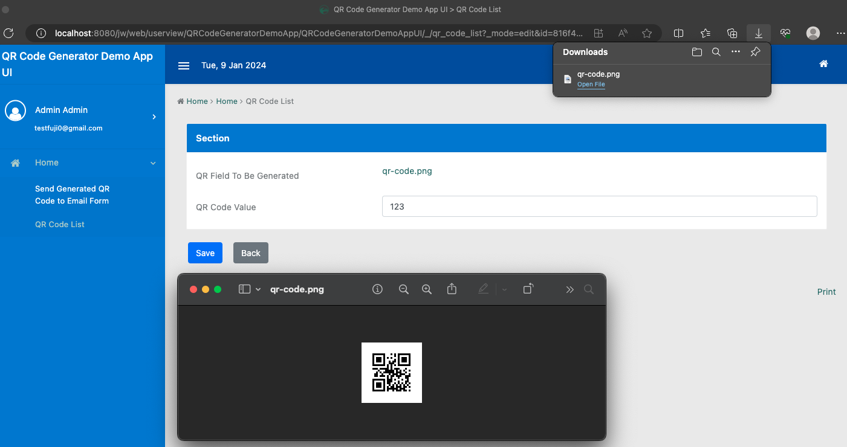Rotate the image in Preview
The width and height of the screenshot is (847, 447).
(528, 289)
